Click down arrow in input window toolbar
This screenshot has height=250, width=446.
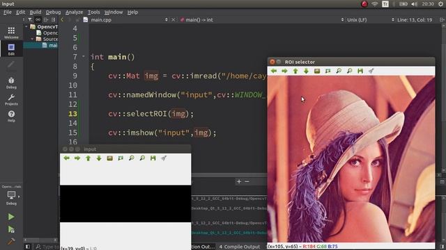tap(99, 158)
